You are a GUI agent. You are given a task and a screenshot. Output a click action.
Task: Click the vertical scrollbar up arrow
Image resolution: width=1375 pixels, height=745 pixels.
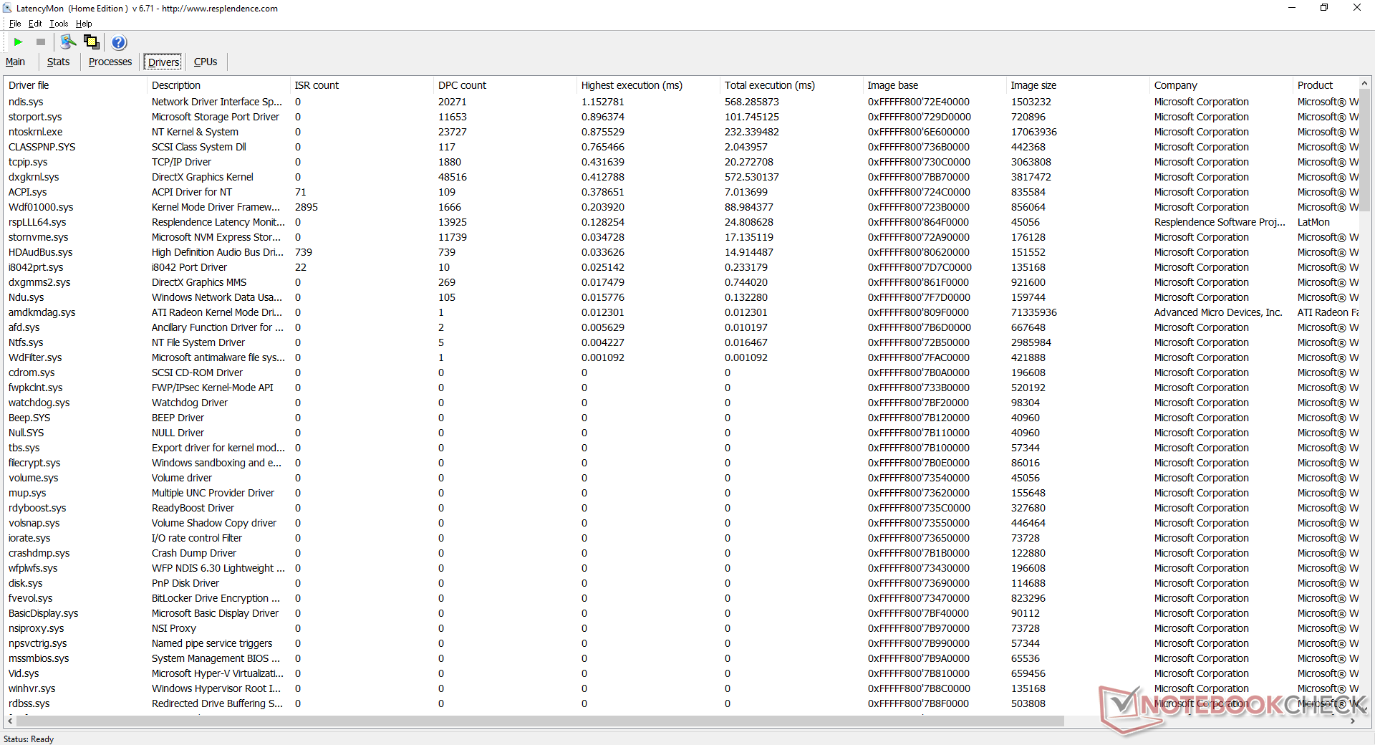point(1365,84)
